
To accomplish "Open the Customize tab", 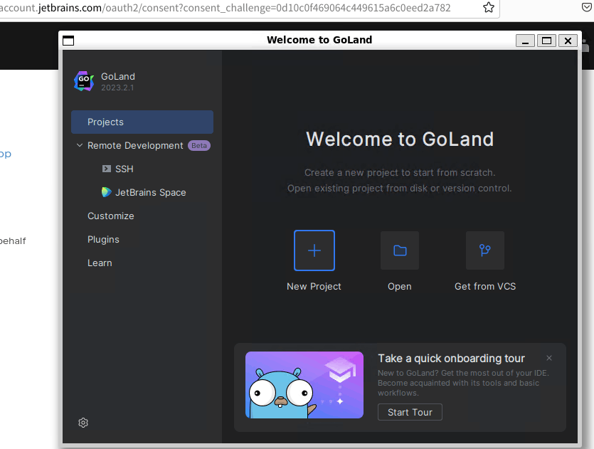I will 110,216.
